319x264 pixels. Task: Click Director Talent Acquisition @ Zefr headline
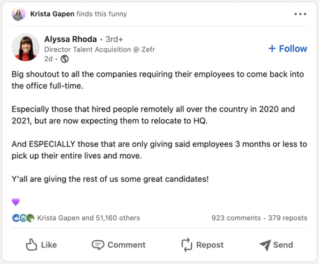click(x=100, y=49)
